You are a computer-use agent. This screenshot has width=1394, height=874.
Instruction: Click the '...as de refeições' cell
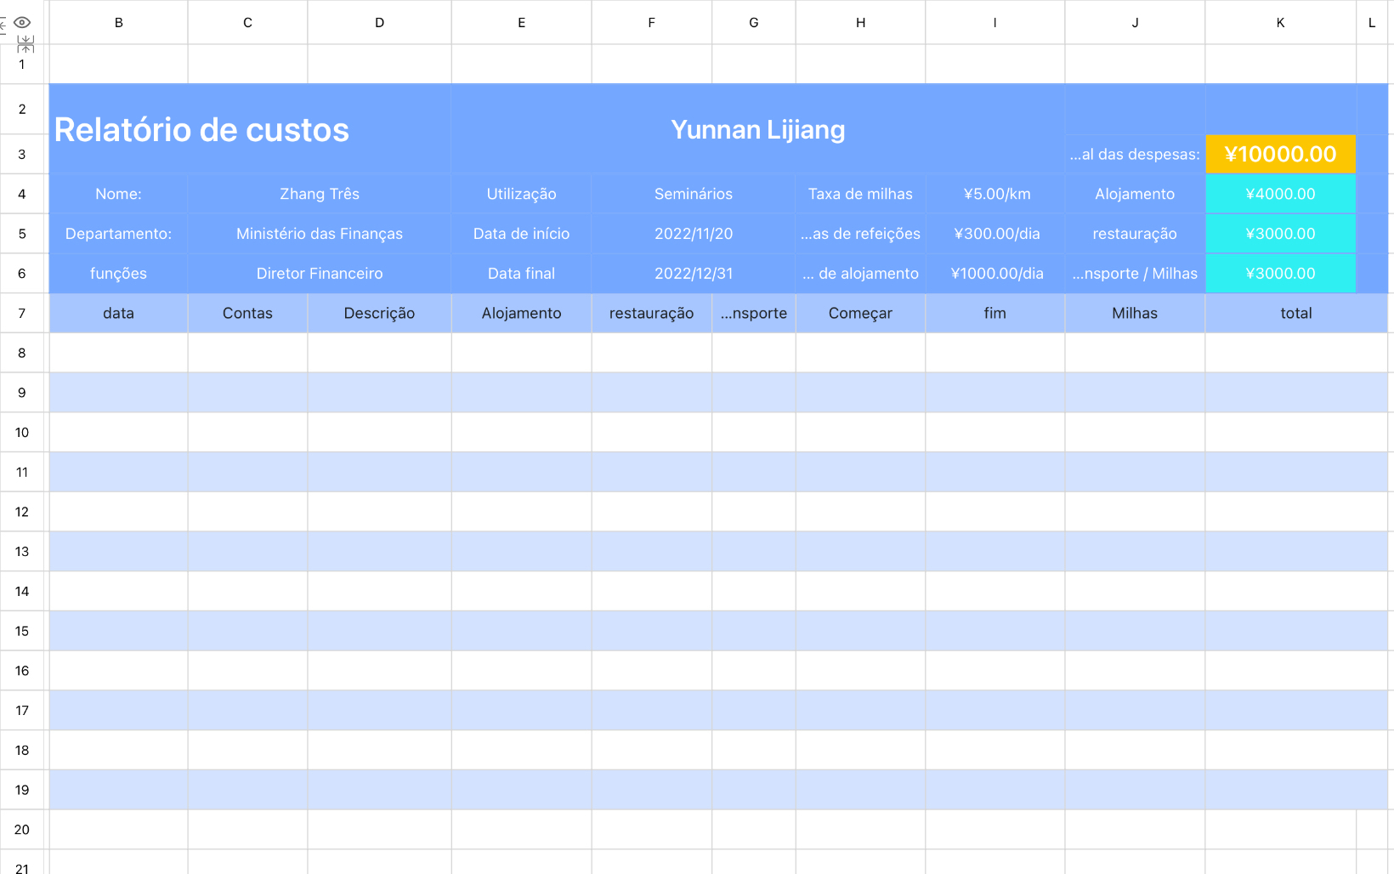[860, 234]
